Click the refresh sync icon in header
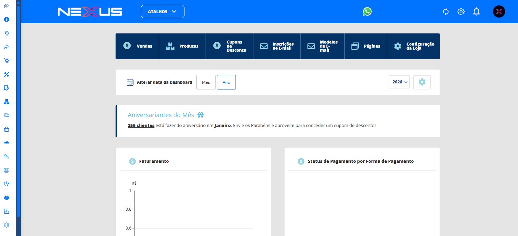The height and width of the screenshot is (236, 518). coord(446,12)
